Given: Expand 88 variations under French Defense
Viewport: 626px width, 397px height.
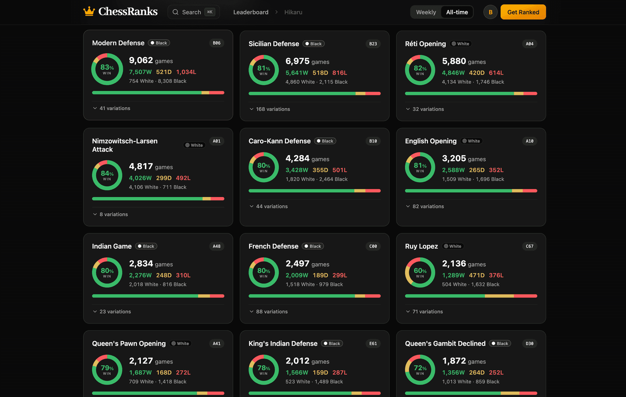Looking at the screenshot, I should (268, 312).
